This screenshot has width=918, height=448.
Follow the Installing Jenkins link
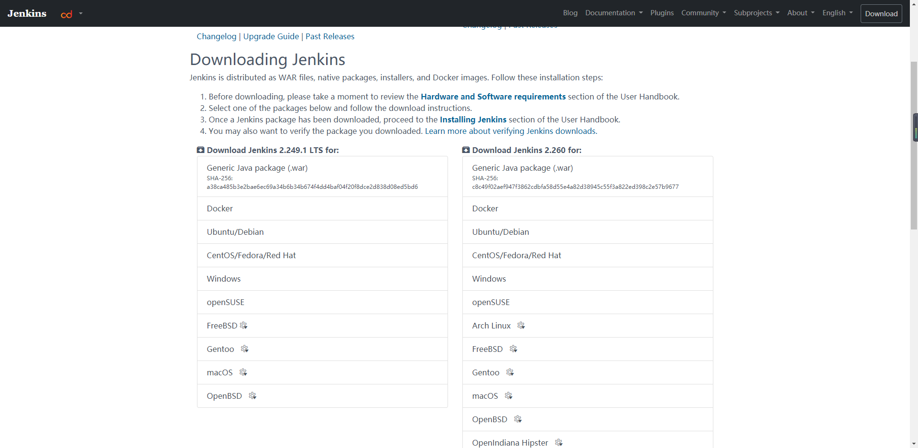473,120
